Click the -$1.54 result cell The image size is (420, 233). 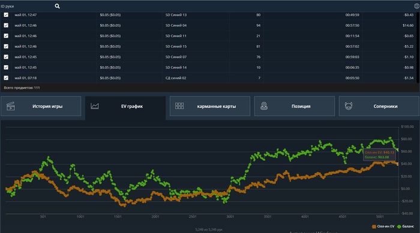409,78
